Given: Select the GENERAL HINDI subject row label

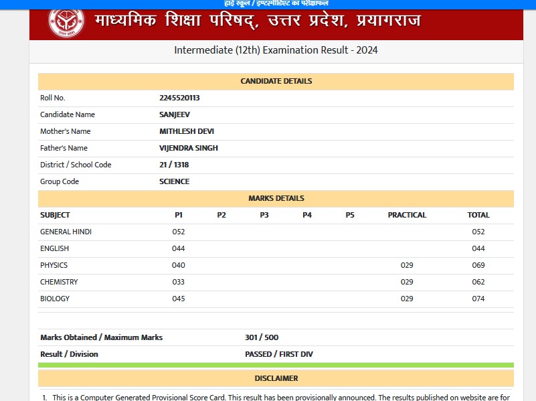Looking at the screenshot, I should tap(66, 232).
